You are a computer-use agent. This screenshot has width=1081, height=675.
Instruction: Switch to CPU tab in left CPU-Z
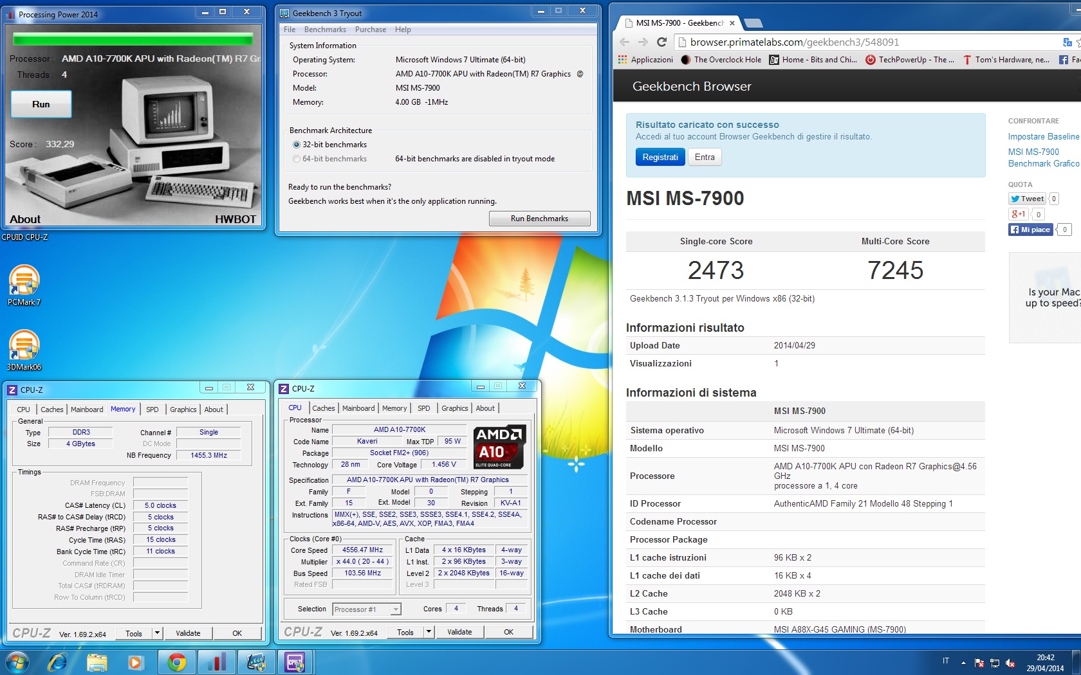23,410
